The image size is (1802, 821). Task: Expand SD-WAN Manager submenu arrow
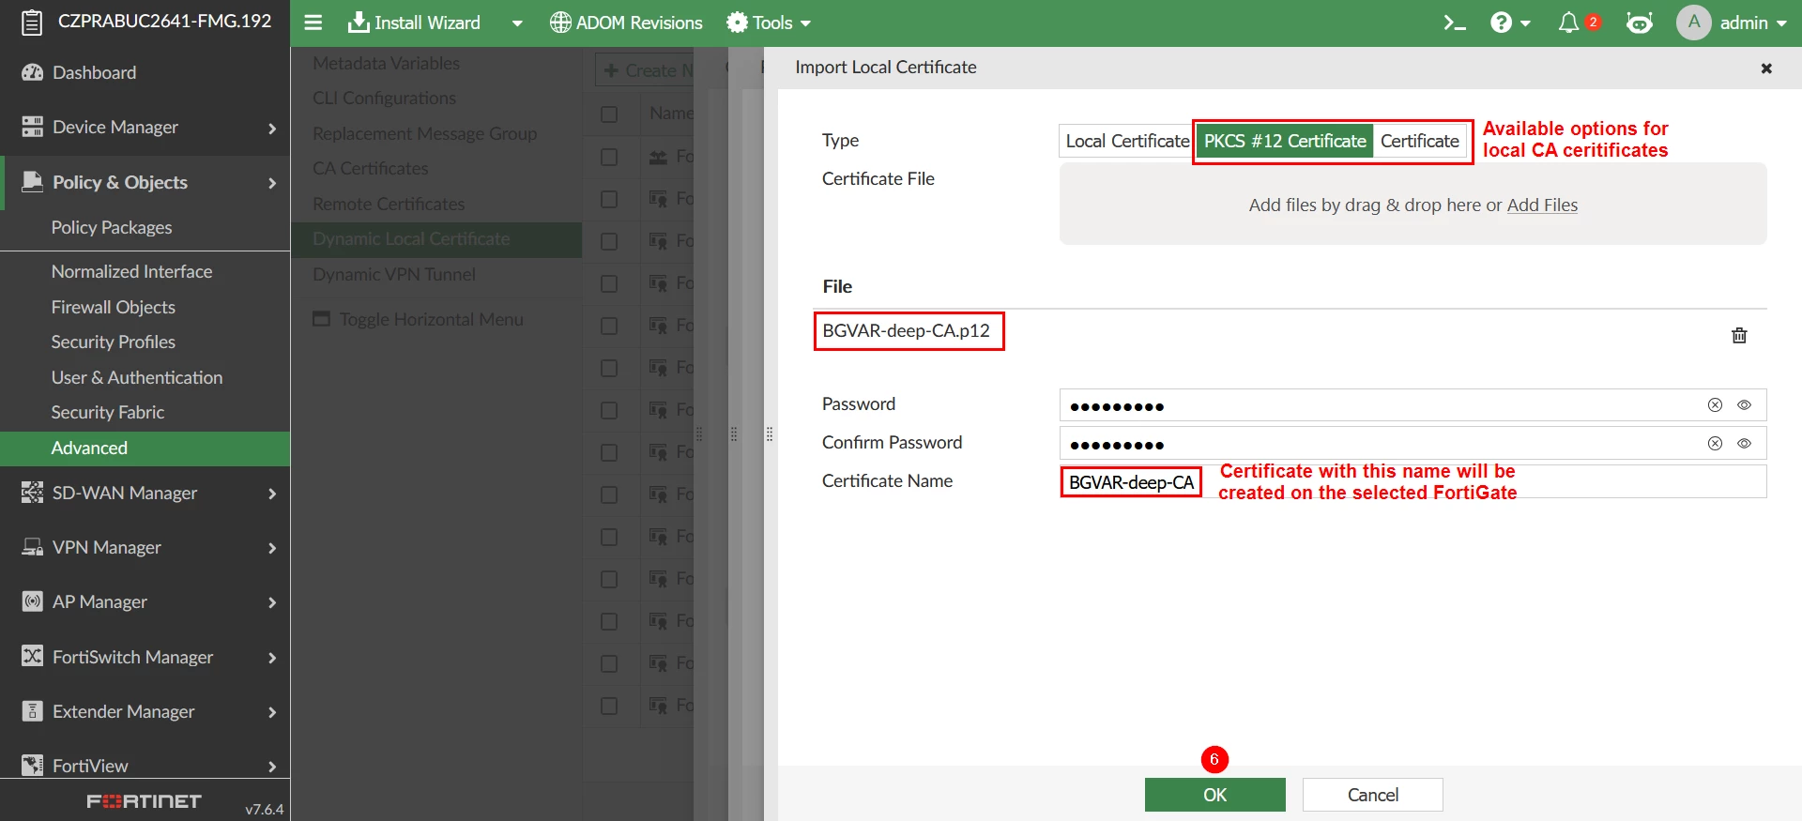click(x=272, y=494)
